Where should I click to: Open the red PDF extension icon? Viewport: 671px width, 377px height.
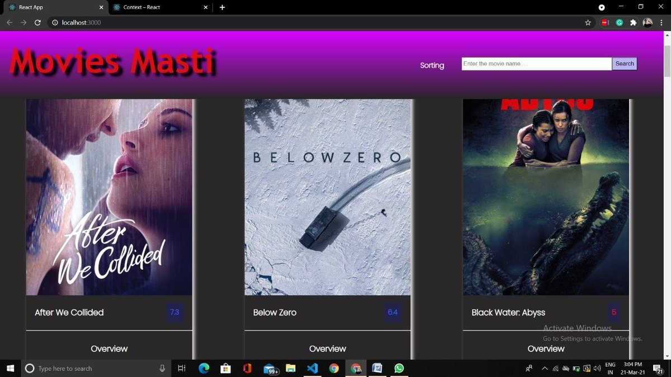coord(605,22)
